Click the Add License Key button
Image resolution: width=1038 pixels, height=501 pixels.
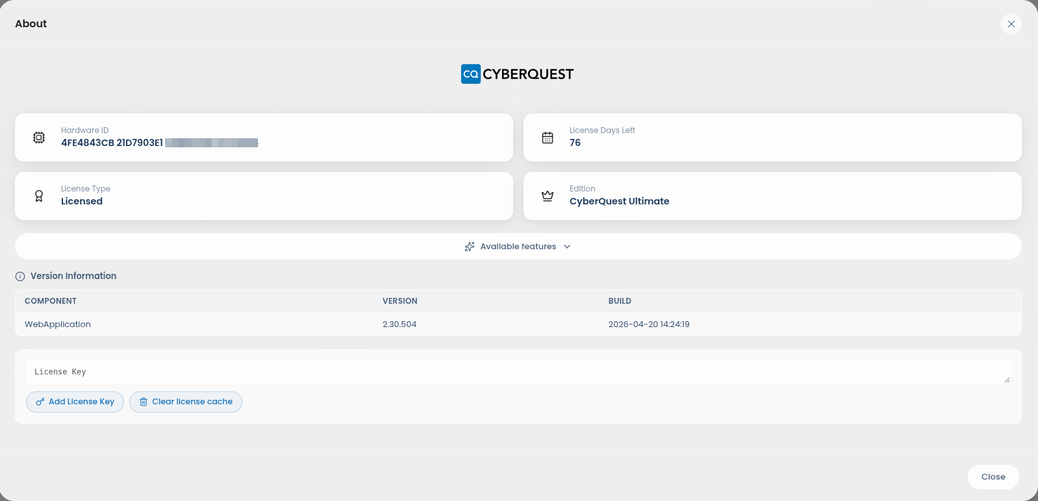point(75,402)
